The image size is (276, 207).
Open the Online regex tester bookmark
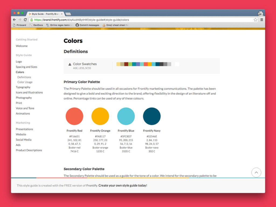click(x=59, y=25)
